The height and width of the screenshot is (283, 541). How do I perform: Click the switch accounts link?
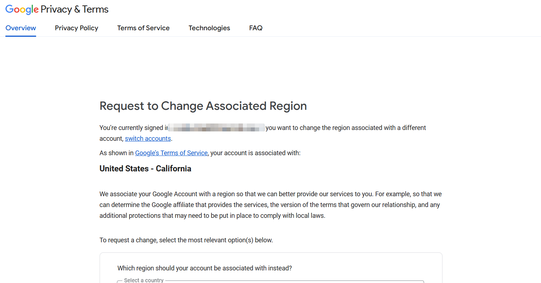point(148,139)
